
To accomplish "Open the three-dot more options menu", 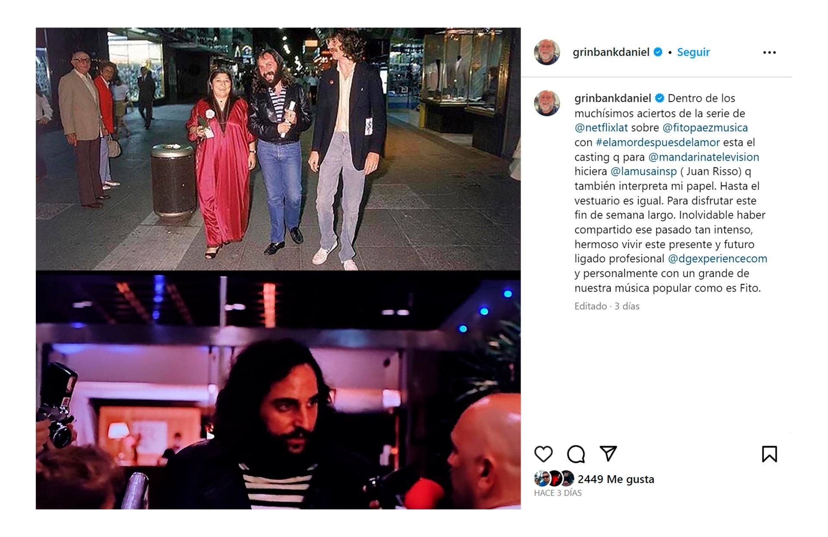I will coord(769,53).
